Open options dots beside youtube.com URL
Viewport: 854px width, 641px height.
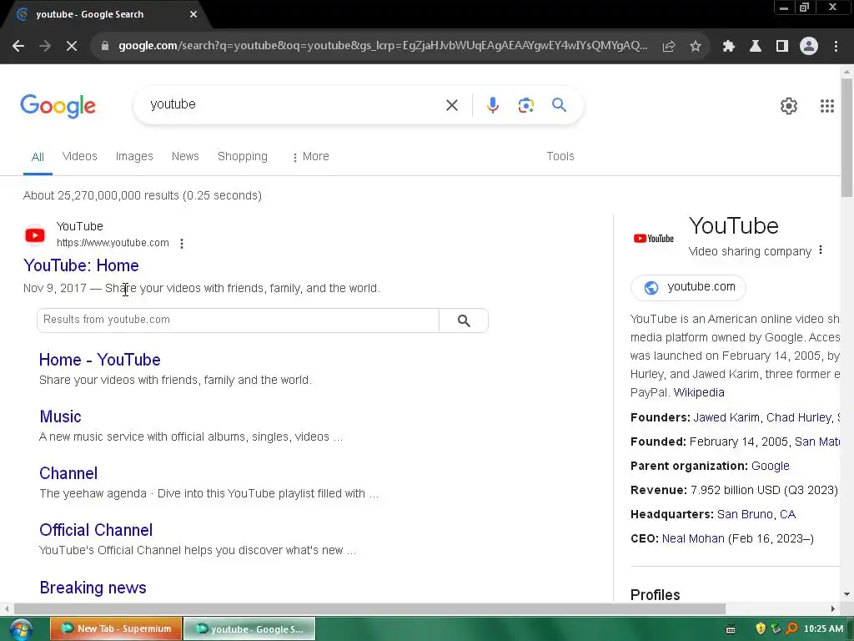[x=182, y=244]
